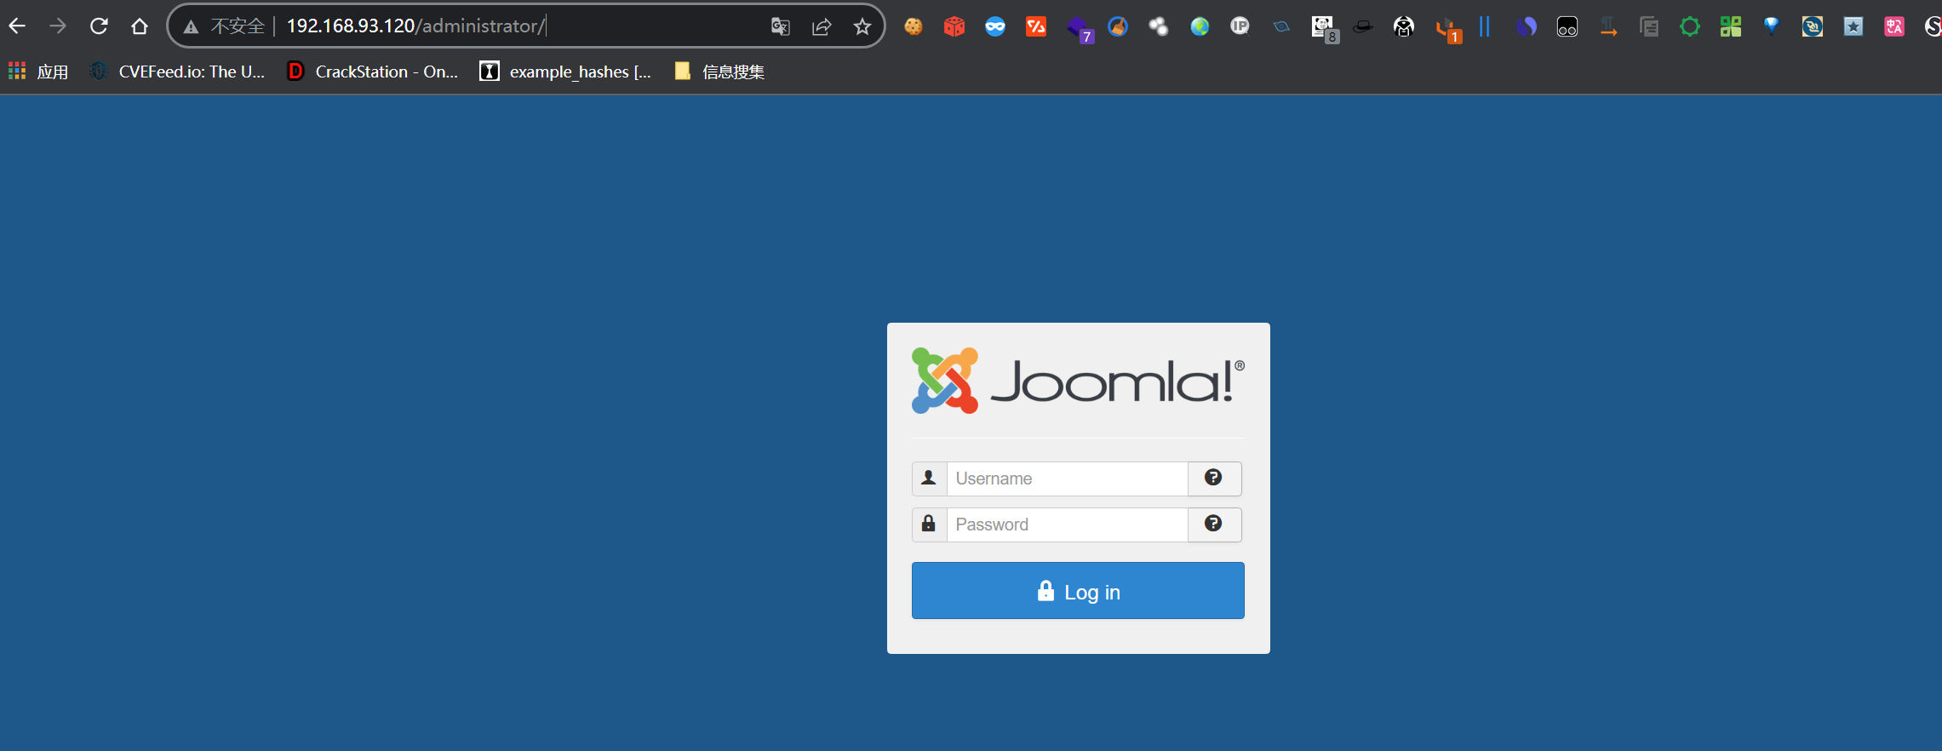Open the hooded hacker figure extension
This screenshot has height=751, width=1942.
1404,26
